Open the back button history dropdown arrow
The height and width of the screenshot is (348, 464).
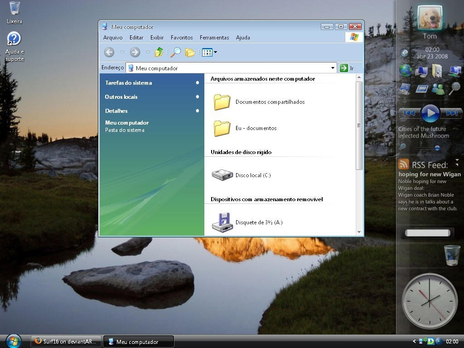point(122,53)
